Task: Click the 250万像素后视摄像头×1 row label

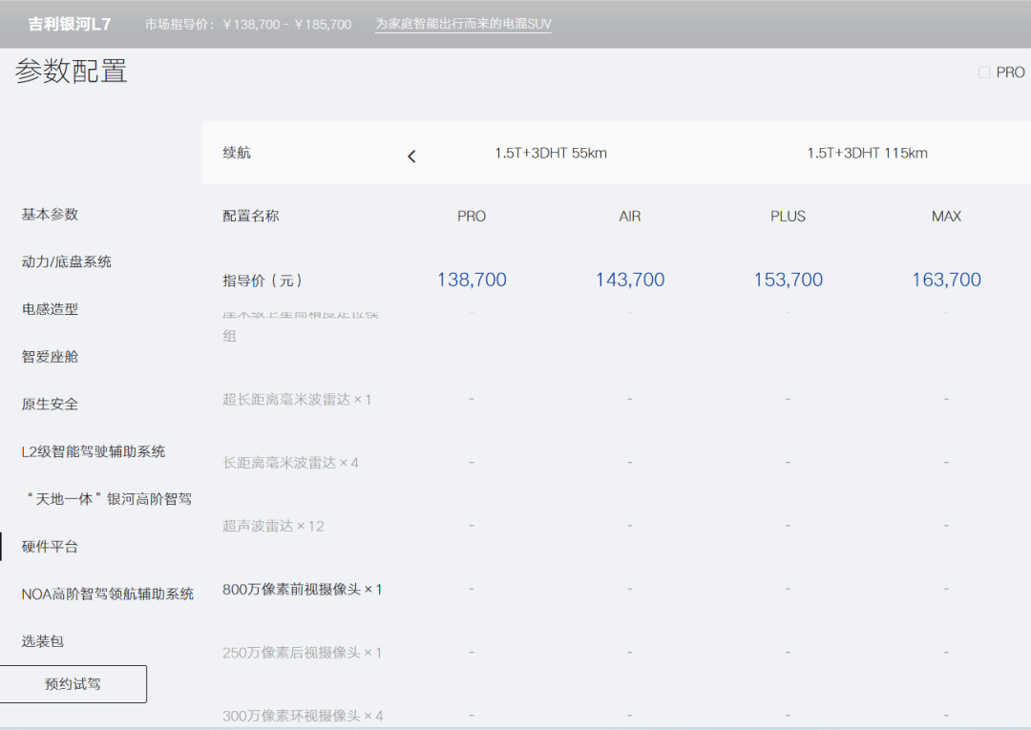Action: pyautogui.click(x=303, y=653)
